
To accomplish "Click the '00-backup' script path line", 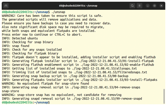I will [x=65, y=76].
